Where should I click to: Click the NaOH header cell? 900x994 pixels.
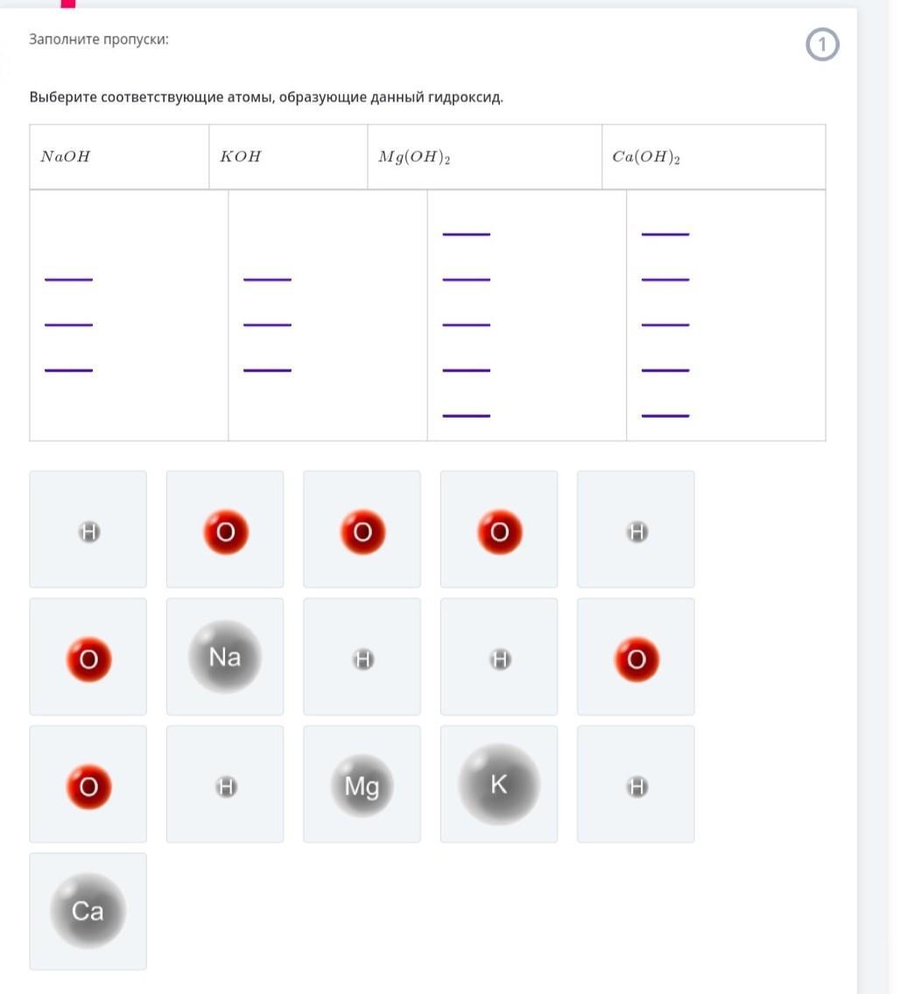coord(119,157)
